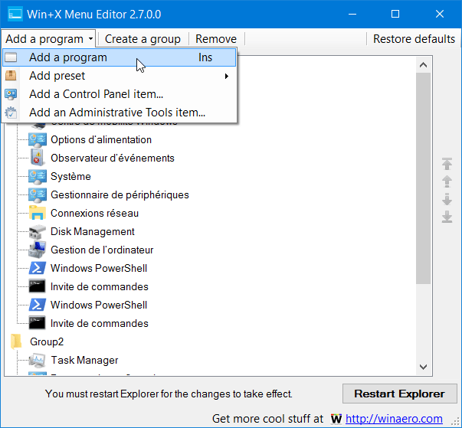Click the Gestionnaire de périphériques icon

37,195
